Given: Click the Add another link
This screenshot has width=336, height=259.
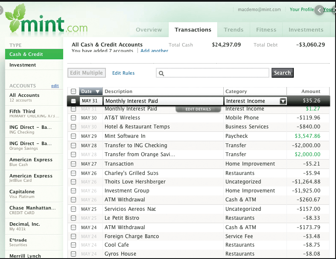Looking at the screenshot, I should click(154, 51).
